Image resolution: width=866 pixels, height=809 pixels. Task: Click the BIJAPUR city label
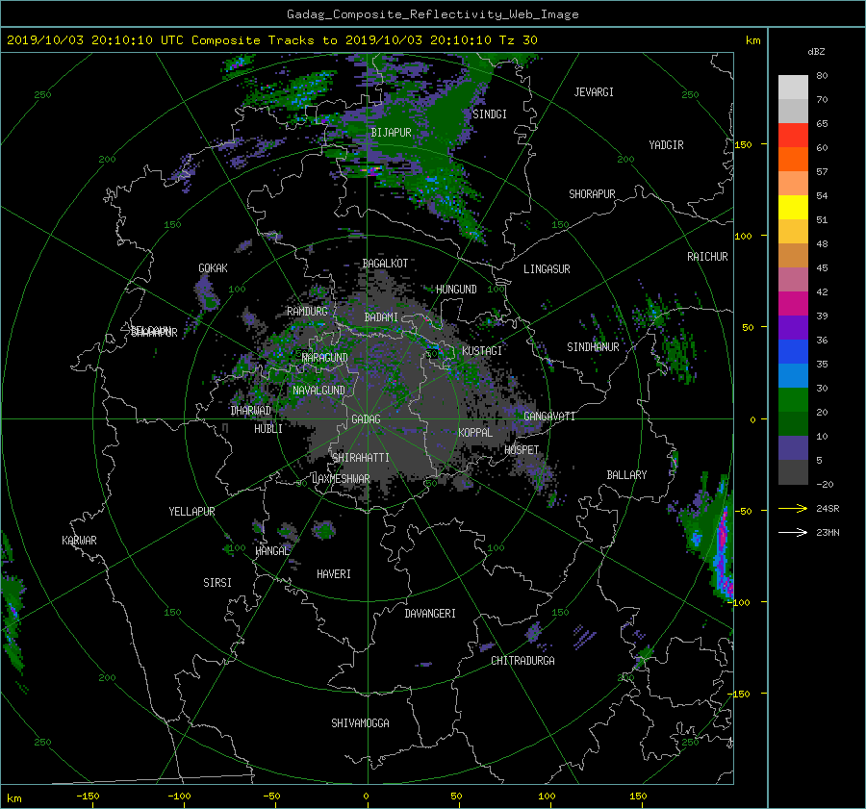391,133
